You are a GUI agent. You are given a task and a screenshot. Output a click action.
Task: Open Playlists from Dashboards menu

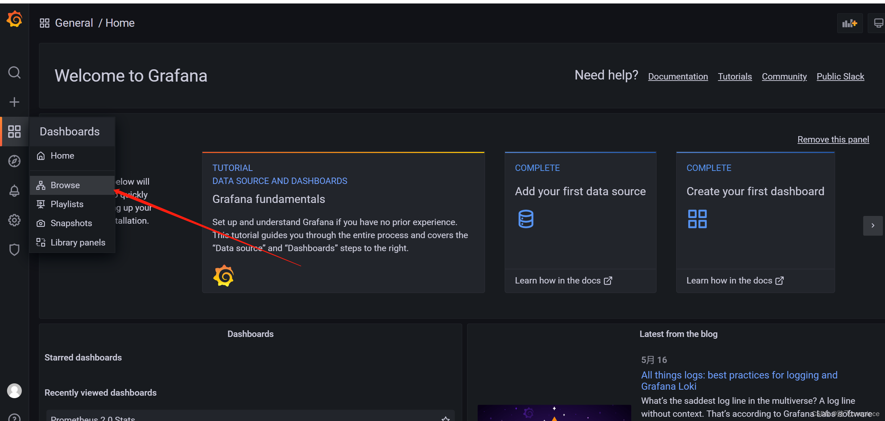point(72,204)
